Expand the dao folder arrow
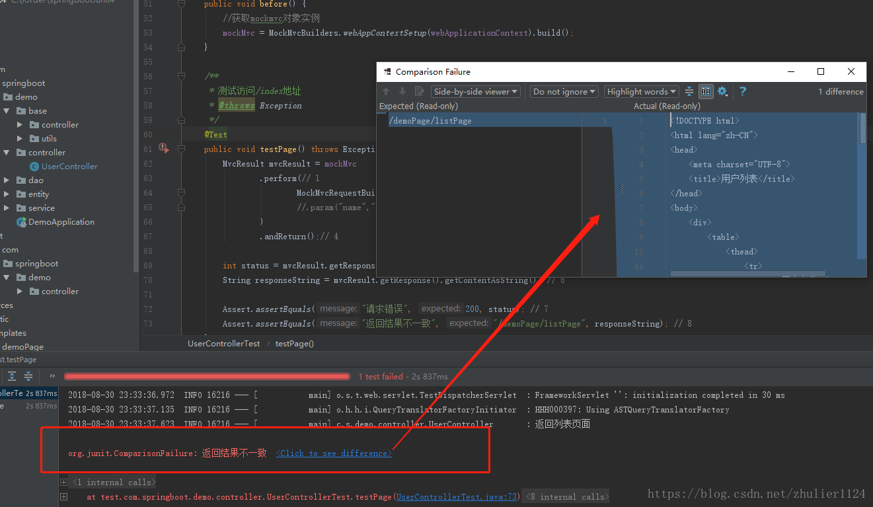 (7, 180)
